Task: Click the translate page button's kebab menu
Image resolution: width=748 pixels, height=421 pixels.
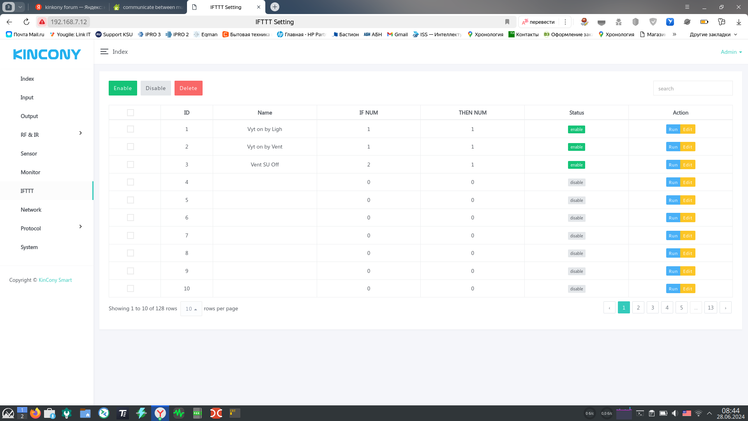Action: point(565,22)
